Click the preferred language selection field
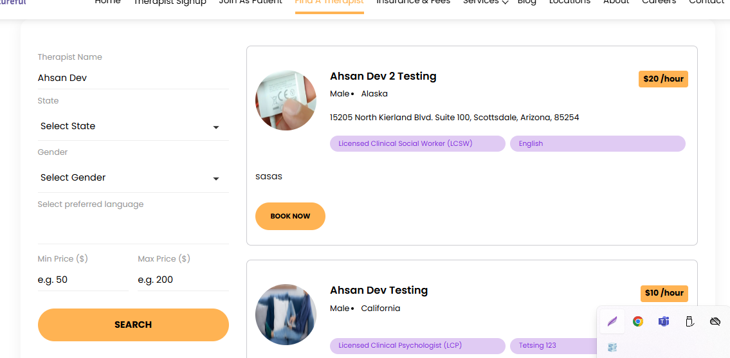The image size is (730, 358). [x=133, y=225]
